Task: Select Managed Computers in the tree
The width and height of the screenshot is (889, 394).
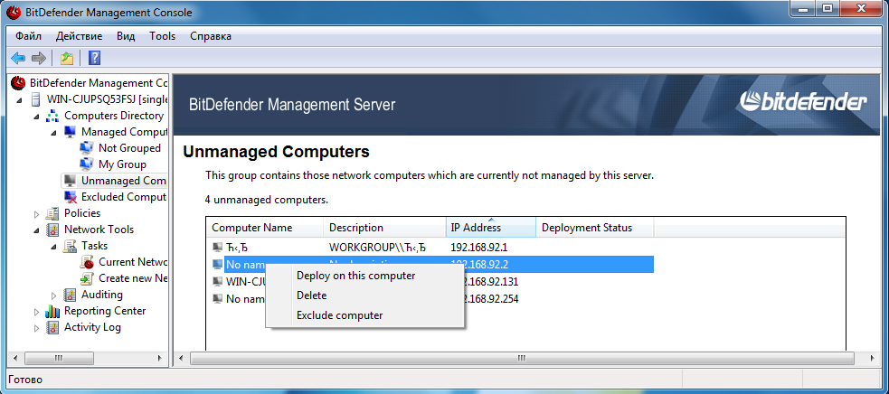Action: tap(124, 132)
